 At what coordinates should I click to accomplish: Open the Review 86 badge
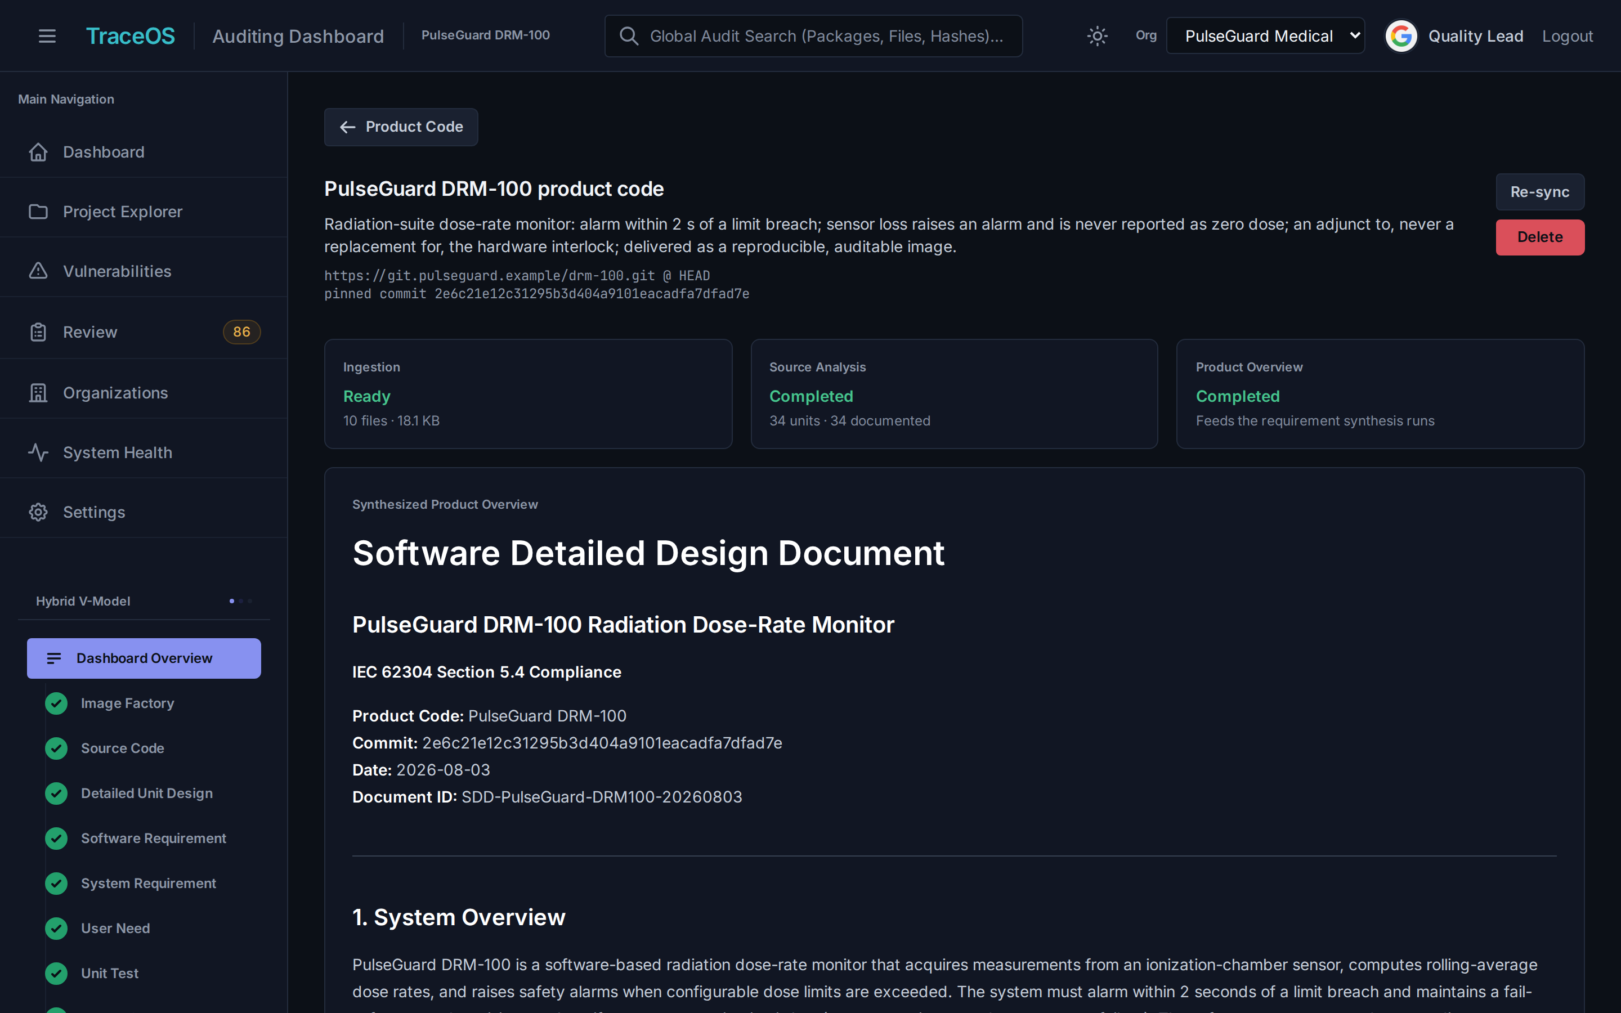point(241,332)
